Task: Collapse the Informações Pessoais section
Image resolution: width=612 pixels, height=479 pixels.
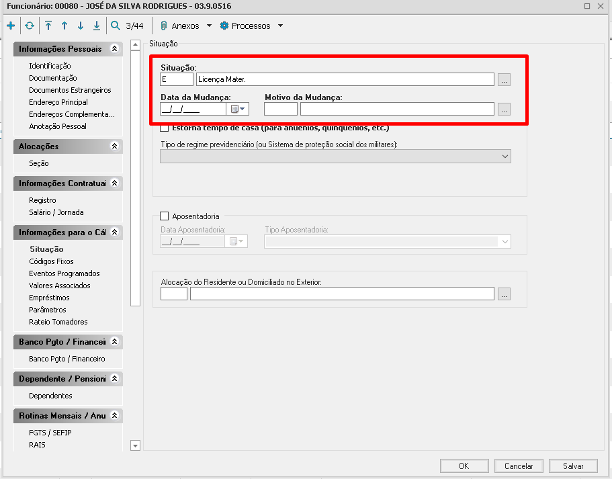Action: pos(114,49)
